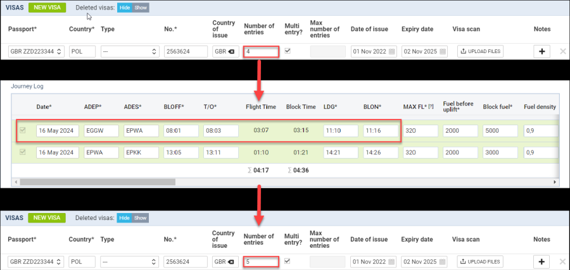Viewport: 570px width, 270px height.
Task: Click right scroll arrow of Journey Log
Action: (555, 181)
